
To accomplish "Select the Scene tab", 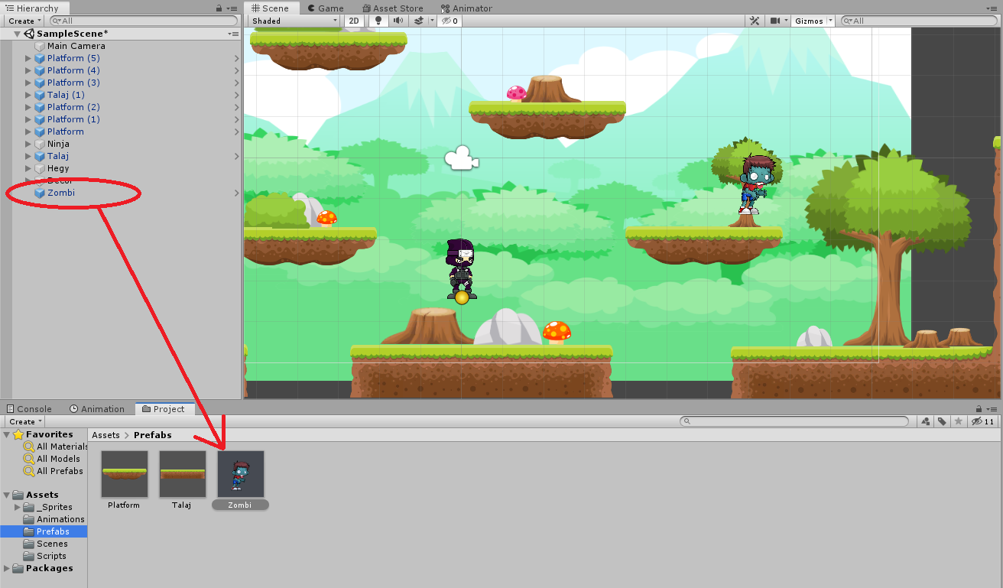I will coord(271,8).
